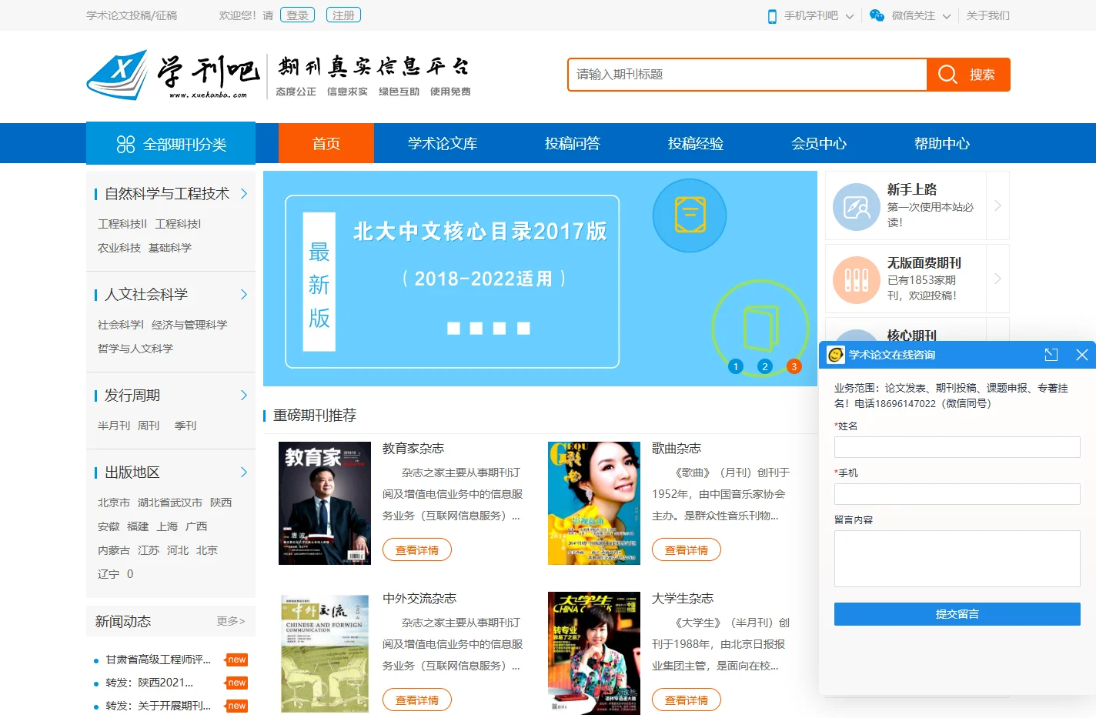Click new badge on 转发：陕西2021 news
1096x718 pixels.
pyautogui.click(x=237, y=683)
